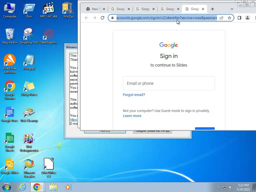Viewport: 256px width, 192px height.
Task: Expand the tab search chevron
Action: coord(232,9)
